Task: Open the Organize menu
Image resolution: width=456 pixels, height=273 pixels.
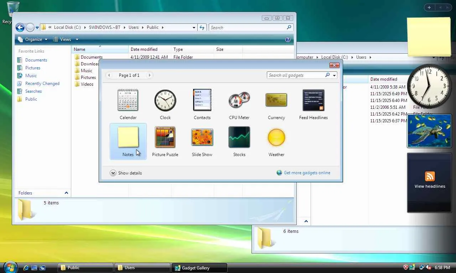Action: point(32,39)
